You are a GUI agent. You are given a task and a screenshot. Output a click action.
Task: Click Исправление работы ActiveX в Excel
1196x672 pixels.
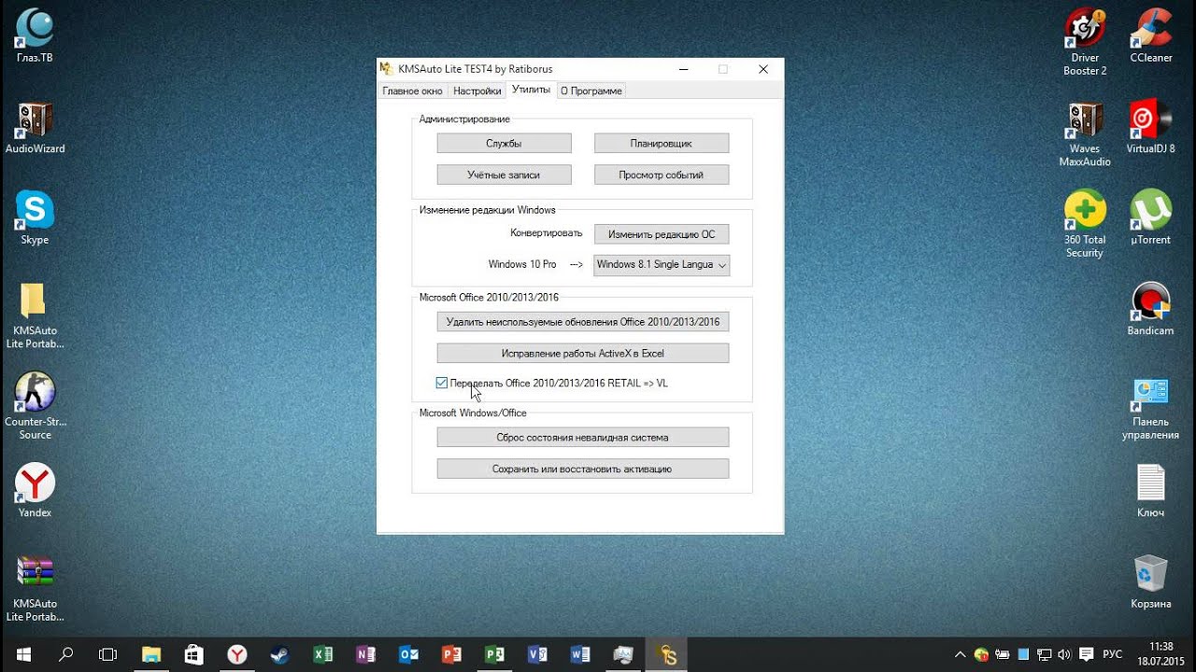tap(583, 354)
